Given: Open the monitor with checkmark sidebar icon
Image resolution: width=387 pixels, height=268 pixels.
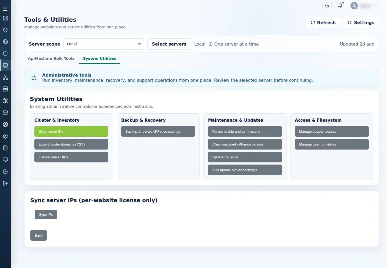Looking at the screenshot, I should tap(5, 65).
